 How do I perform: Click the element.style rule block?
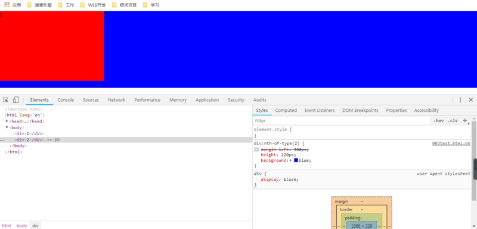(362, 132)
